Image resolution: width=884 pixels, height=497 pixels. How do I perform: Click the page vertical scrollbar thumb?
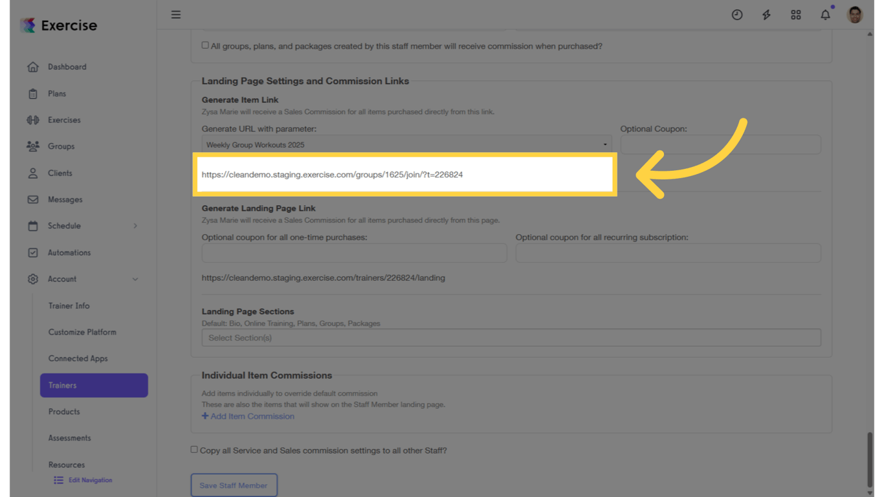point(870,461)
